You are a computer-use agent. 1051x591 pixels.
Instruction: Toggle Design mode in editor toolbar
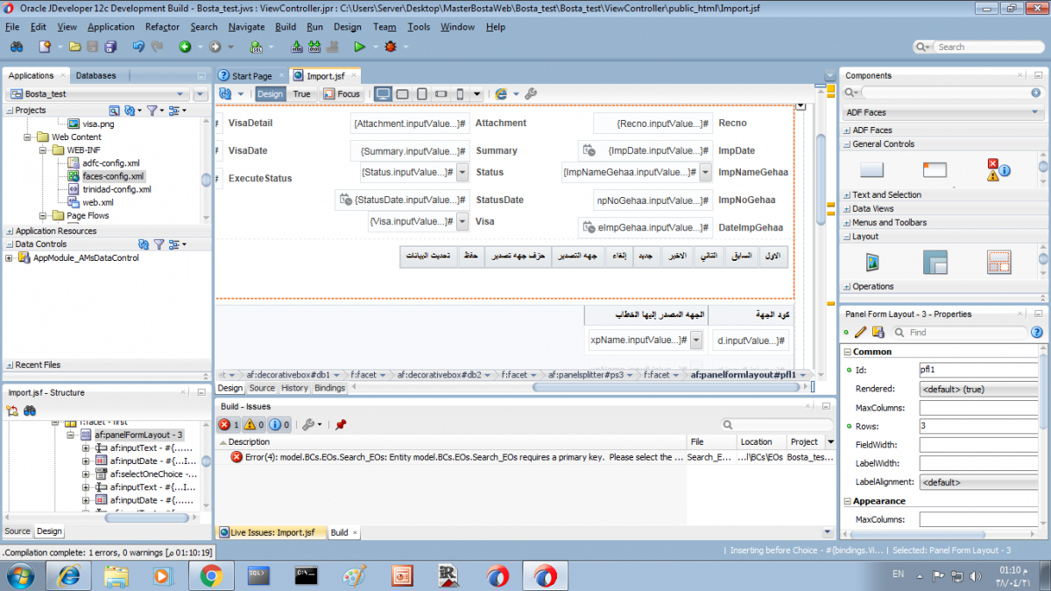coord(270,94)
